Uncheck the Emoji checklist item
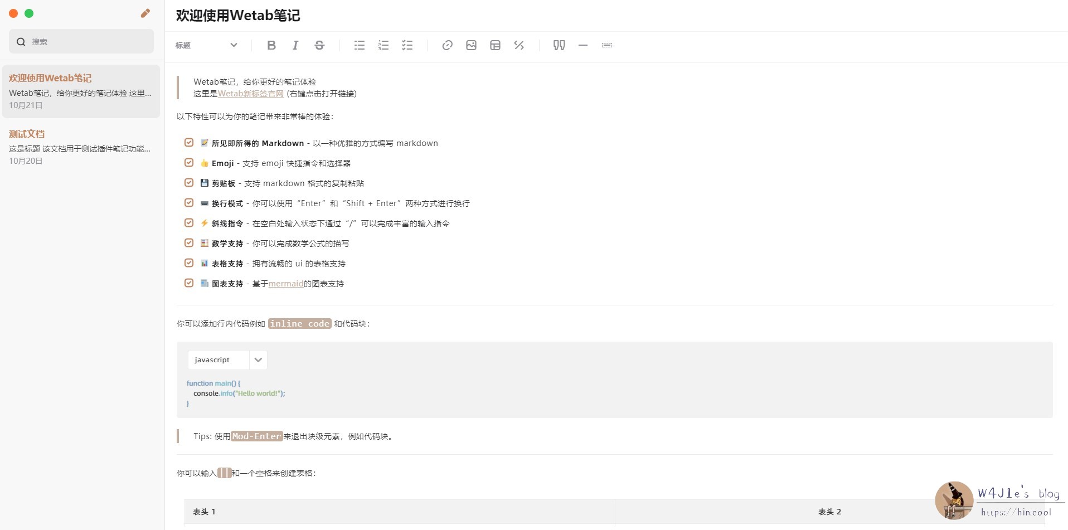This screenshot has height=530, width=1068. click(x=189, y=162)
